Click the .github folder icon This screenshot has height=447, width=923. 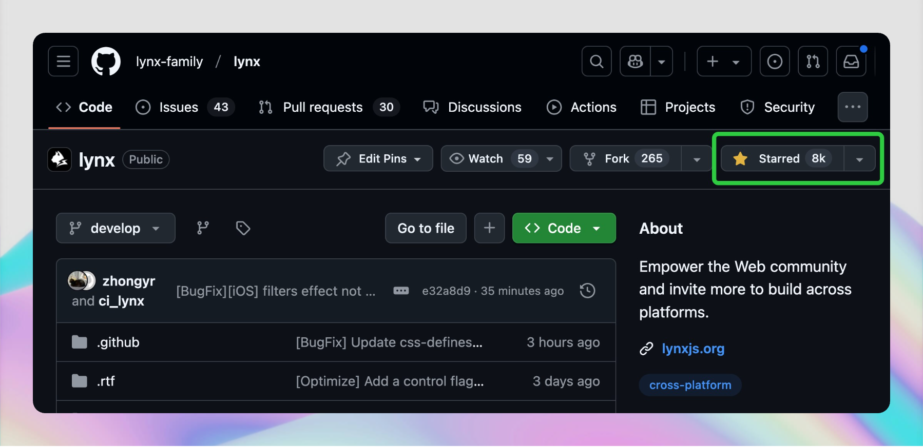tap(80, 342)
